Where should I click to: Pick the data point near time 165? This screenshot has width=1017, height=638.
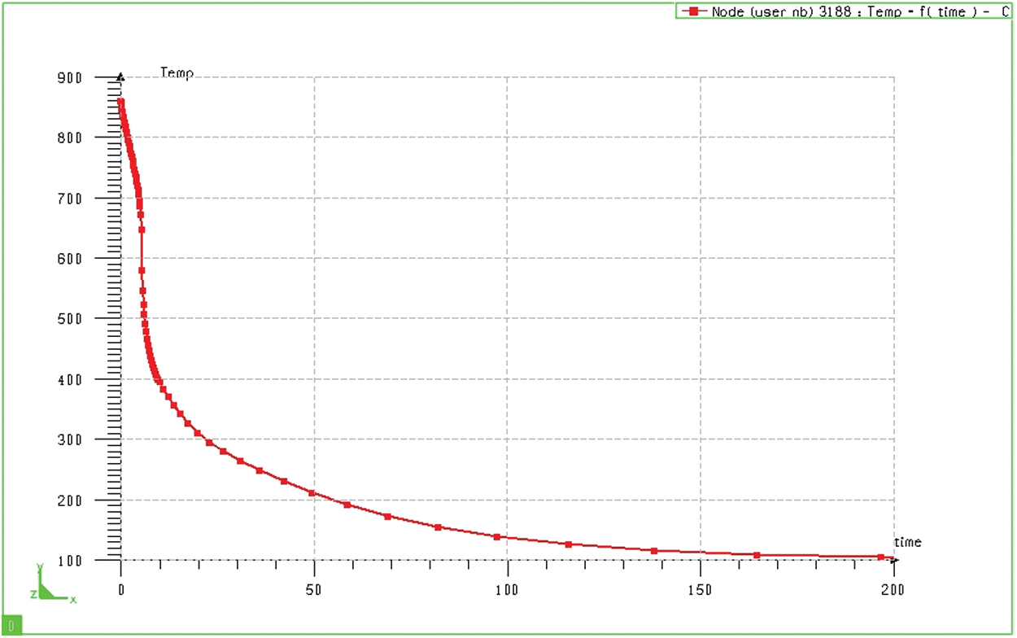(757, 555)
